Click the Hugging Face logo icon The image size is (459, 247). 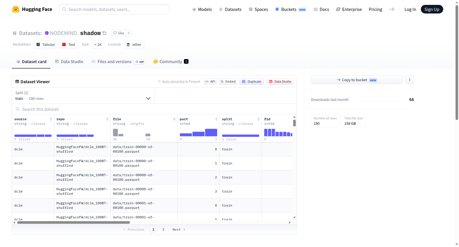(x=16, y=9)
